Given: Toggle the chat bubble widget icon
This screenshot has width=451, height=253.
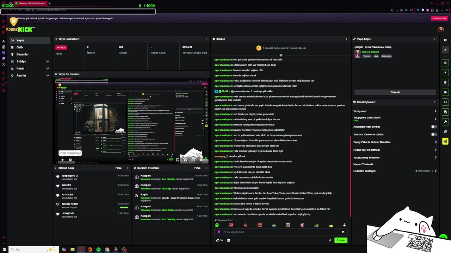Looking at the screenshot, I should pos(445,92).
